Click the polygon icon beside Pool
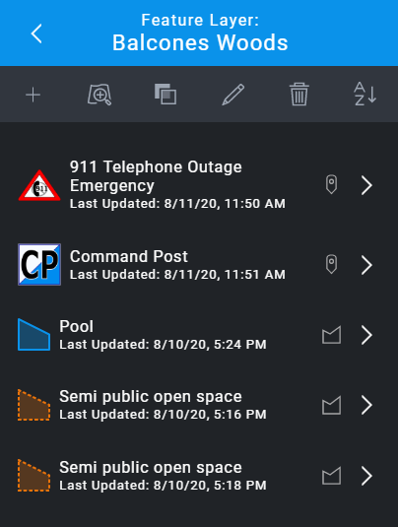This screenshot has width=398, height=527. [331, 335]
